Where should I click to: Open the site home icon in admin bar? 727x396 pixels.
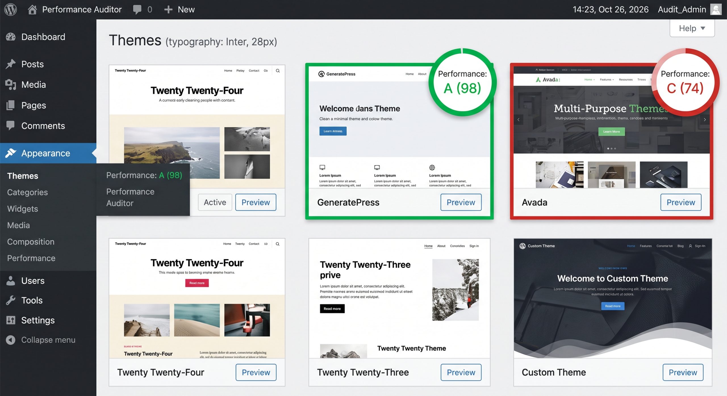point(32,9)
